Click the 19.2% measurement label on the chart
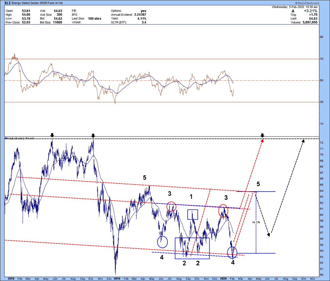 256,222
